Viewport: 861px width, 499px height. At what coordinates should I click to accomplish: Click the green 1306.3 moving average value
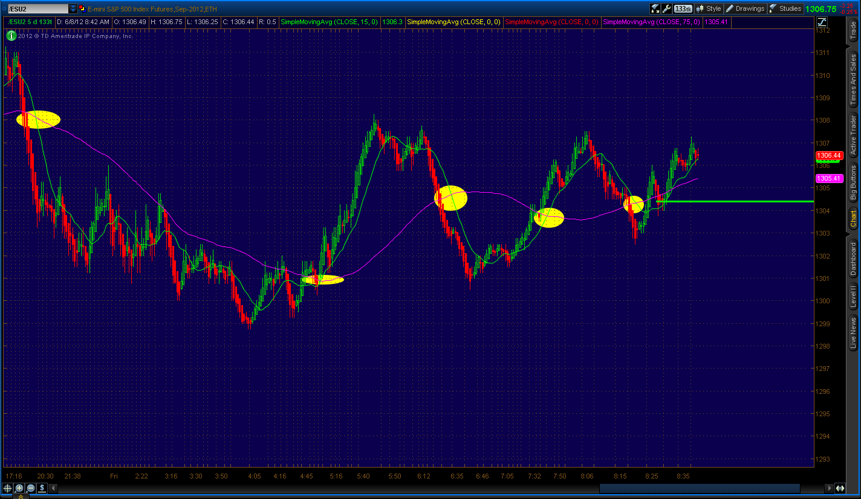click(393, 22)
